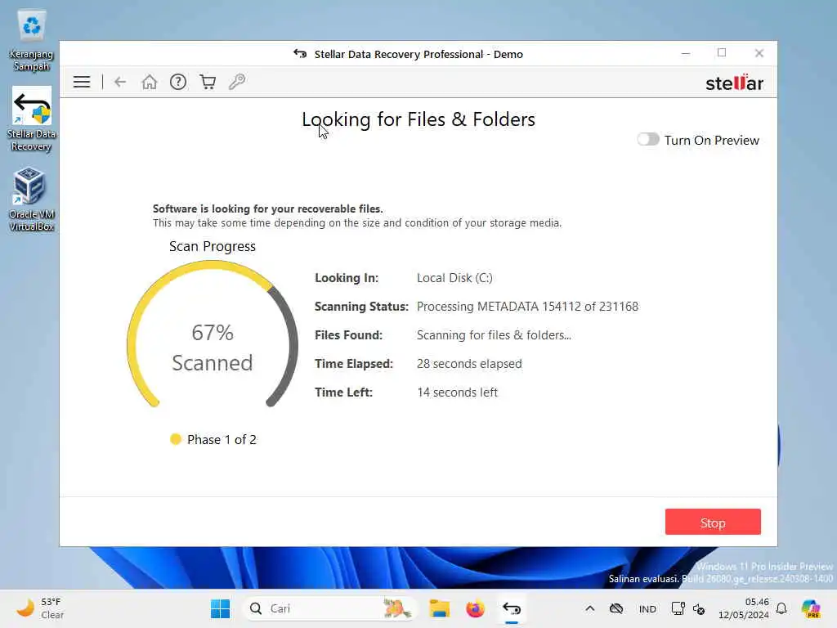The height and width of the screenshot is (628, 837).
Task: Click the 67% Scanned progress gauge
Action: (x=212, y=335)
